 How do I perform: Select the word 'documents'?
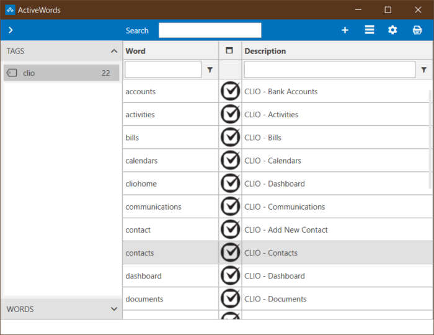144,299
